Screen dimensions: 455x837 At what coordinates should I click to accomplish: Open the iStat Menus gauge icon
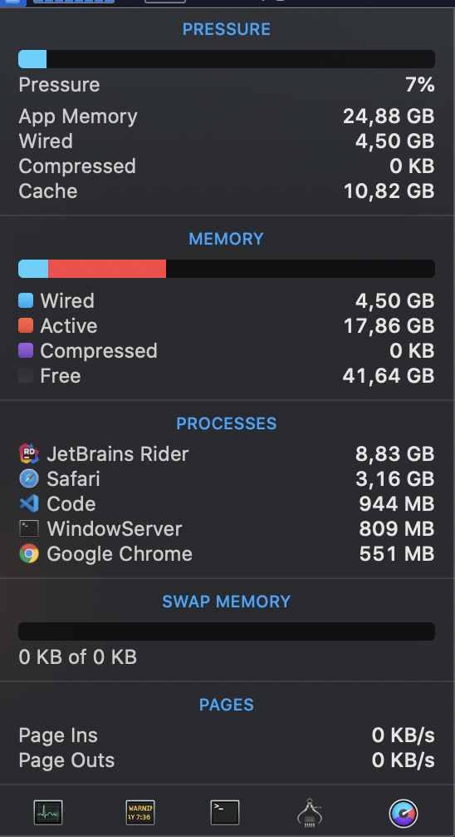404,814
